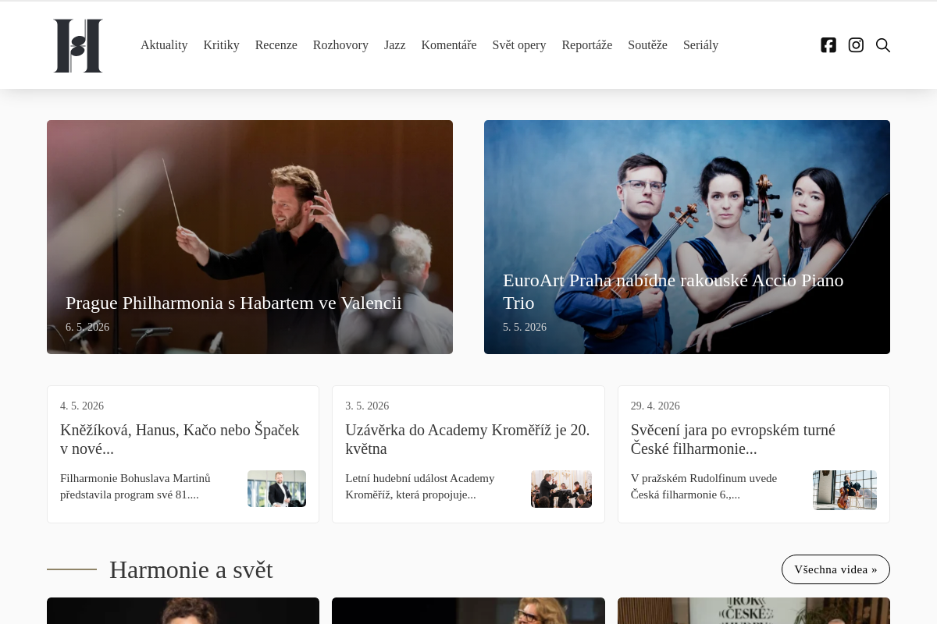
Task: Click the Academy Kroměříž article thumbnail
Action: (x=561, y=488)
